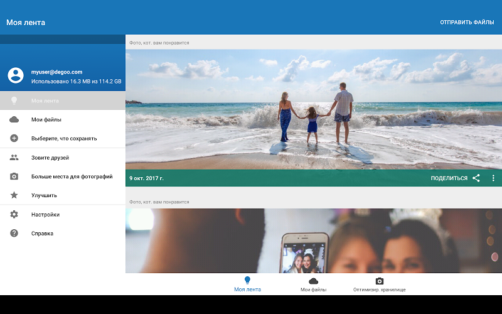Viewport: 502px width, 314px height.
Task: Open the three-dot menu on beach photo card
Action: (x=493, y=178)
